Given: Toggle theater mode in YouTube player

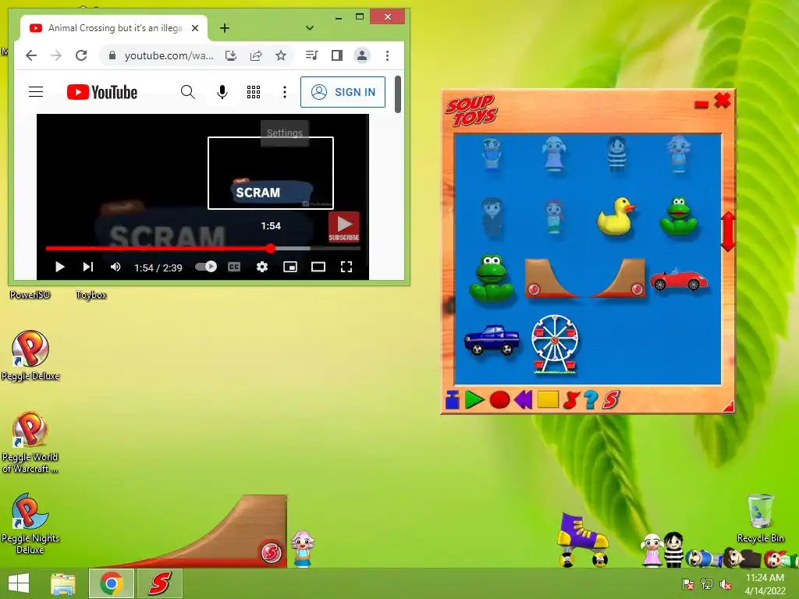Looking at the screenshot, I should click(318, 267).
